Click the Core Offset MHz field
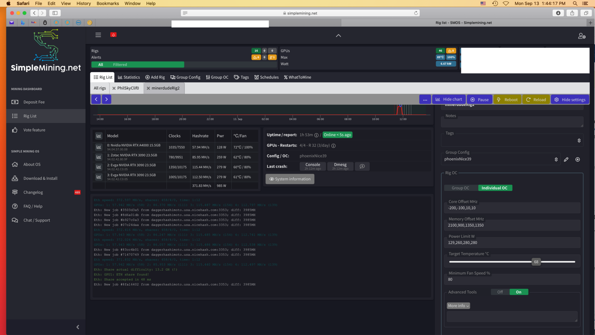This screenshot has width=595, height=335. click(512, 208)
